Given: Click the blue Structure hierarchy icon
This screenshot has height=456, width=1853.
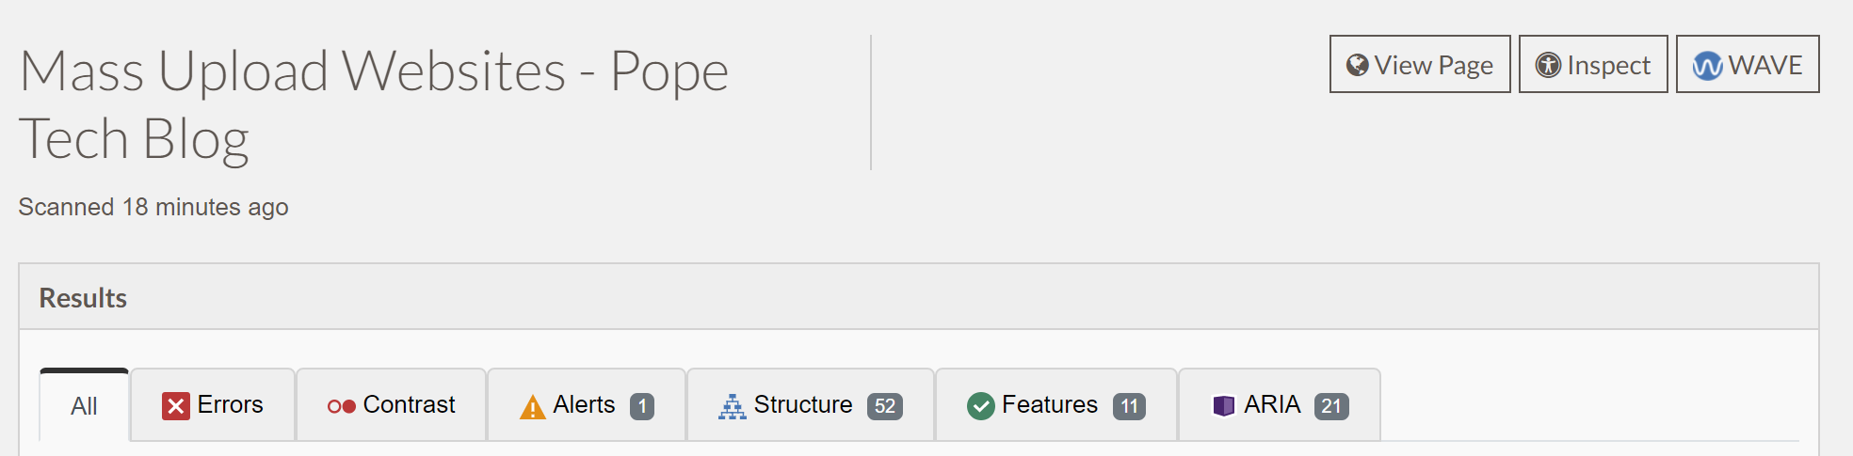Looking at the screenshot, I should (732, 406).
